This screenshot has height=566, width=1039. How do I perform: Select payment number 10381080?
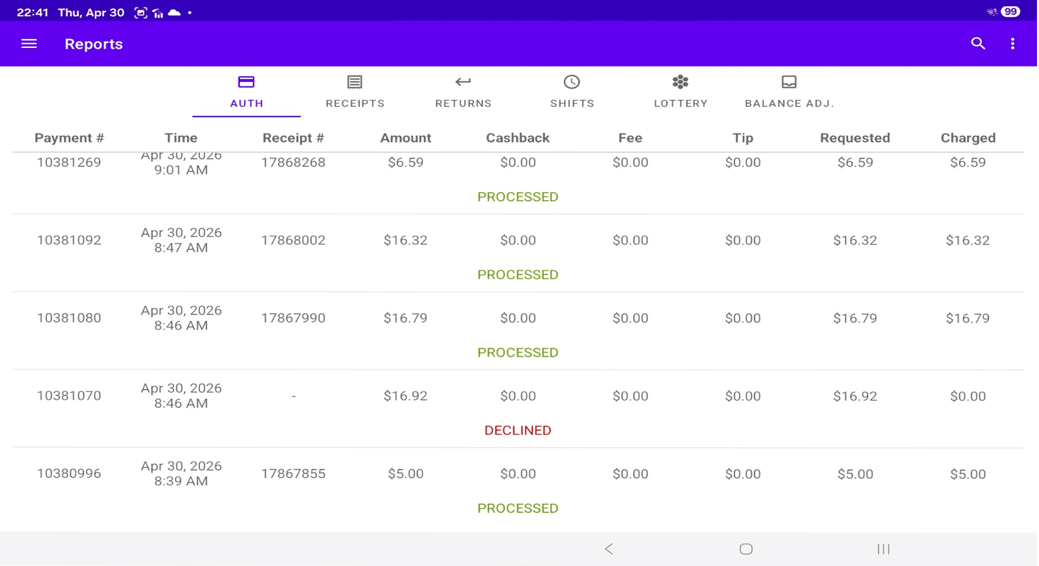69,318
